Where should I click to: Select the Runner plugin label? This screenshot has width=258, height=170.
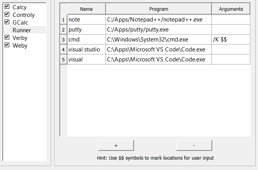pyautogui.click(x=22, y=30)
